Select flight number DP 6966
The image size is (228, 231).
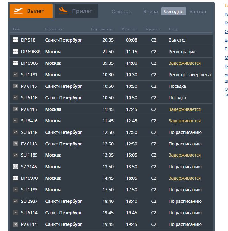[29, 63]
